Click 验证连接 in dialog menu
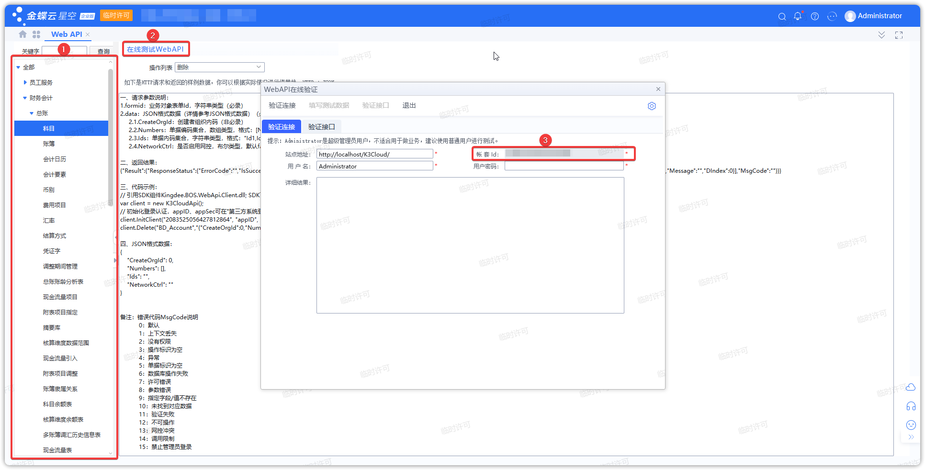This screenshot has width=925, height=470. tap(282, 106)
